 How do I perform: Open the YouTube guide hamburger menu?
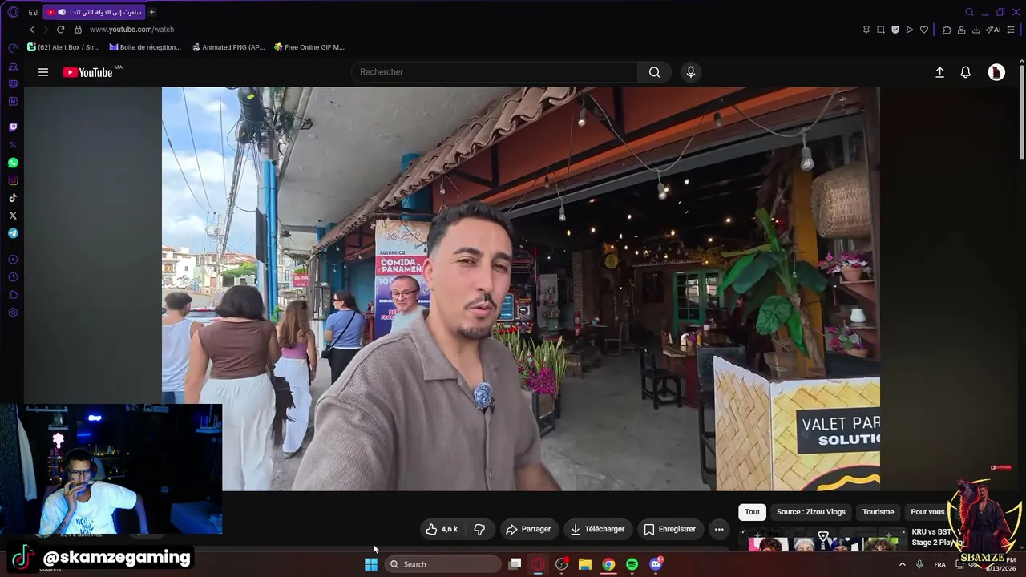[43, 72]
